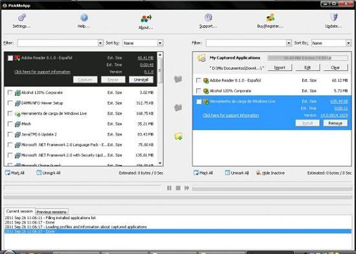Check Herramienta de carga in installed list
This screenshot has width=356, height=254.
(x=10, y=113)
